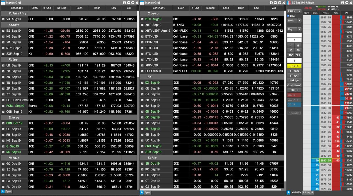
Task: Click the empty field below the Day dropdown
Action: click(x=294, y=35)
